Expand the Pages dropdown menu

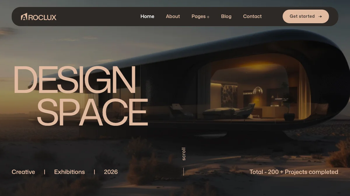(x=201, y=17)
